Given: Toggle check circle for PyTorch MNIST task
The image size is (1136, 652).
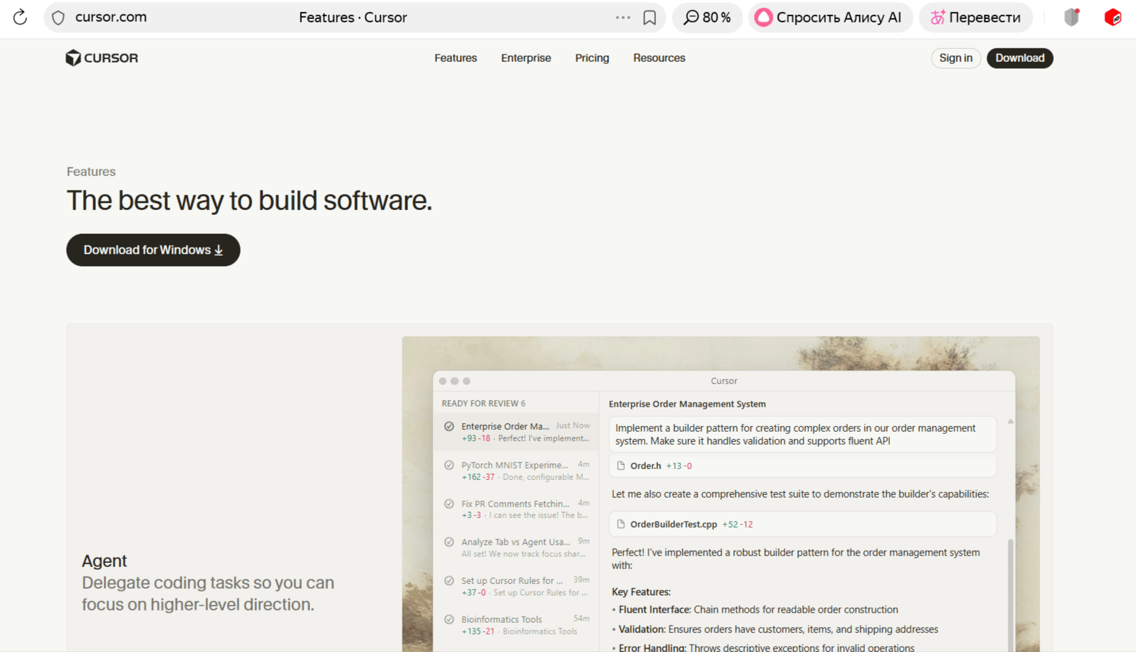Looking at the screenshot, I should coord(449,465).
